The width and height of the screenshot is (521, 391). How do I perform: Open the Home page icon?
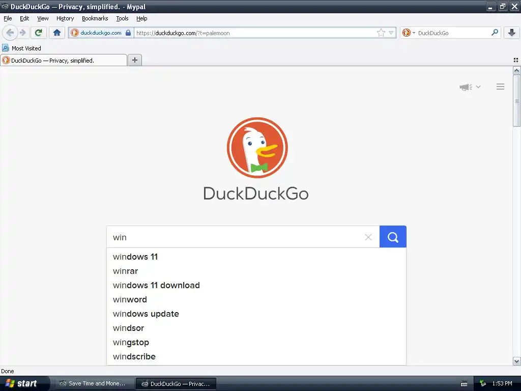(x=57, y=33)
